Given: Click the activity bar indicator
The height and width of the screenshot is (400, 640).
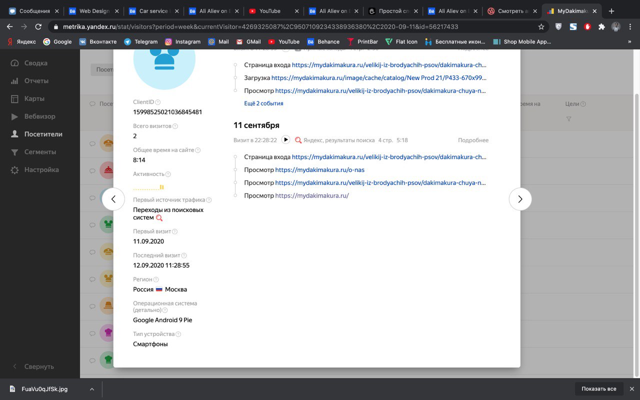Looking at the screenshot, I should [x=148, y=187].
